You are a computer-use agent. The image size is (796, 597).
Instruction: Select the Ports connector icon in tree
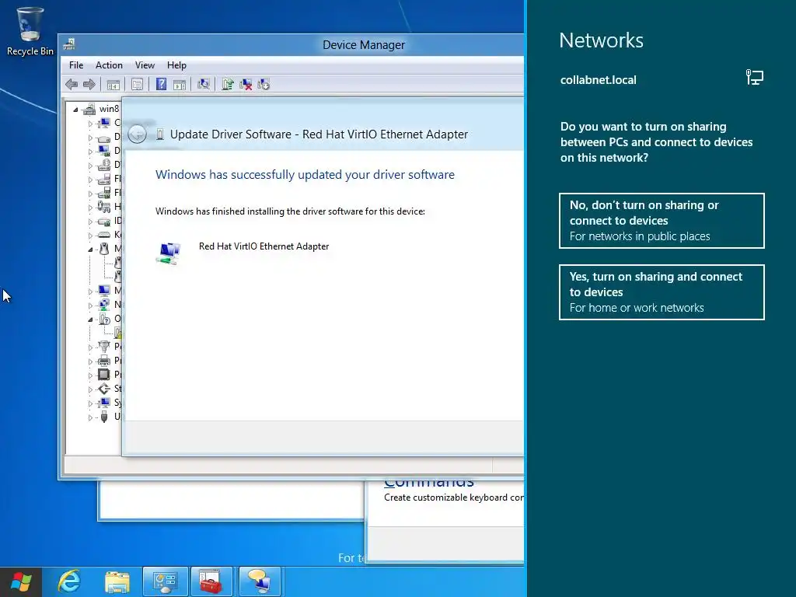(104, 347)
